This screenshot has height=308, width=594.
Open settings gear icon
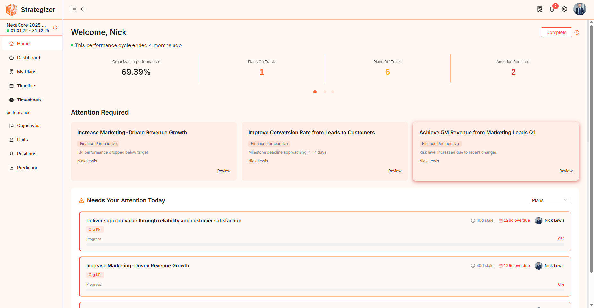(564, 9)
